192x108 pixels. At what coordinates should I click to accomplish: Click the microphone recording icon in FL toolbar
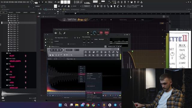click(x=125, y=2)
